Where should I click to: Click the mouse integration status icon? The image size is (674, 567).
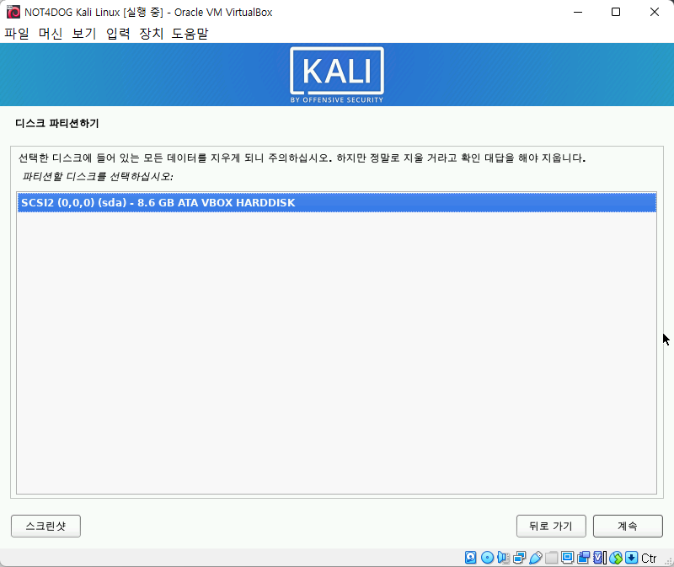[x=616, y=558]
